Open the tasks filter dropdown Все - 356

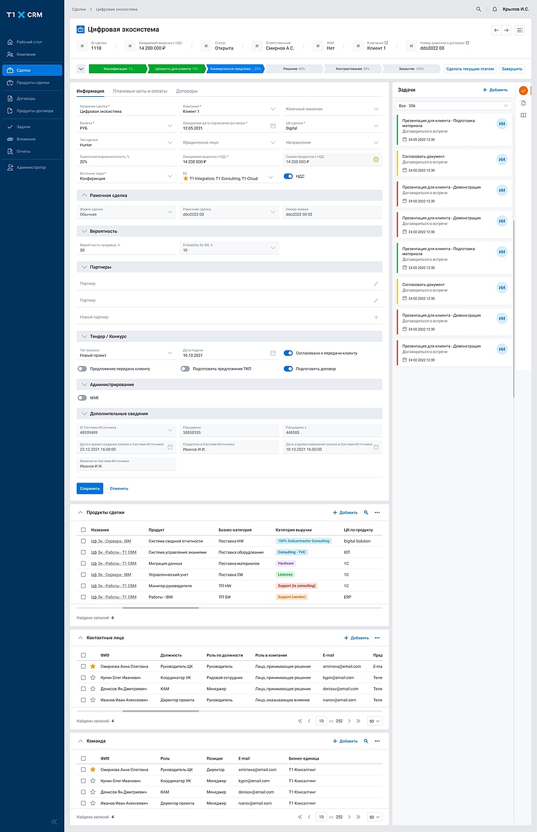point(454,105)
